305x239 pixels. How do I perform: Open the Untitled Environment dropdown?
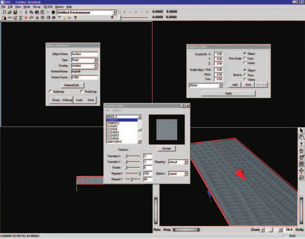pos(114,13)
